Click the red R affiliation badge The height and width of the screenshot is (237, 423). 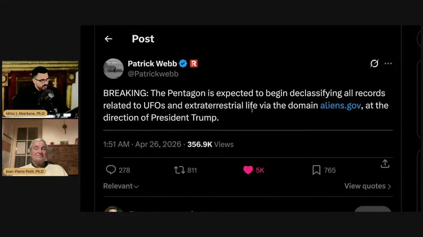pos(194,64)
